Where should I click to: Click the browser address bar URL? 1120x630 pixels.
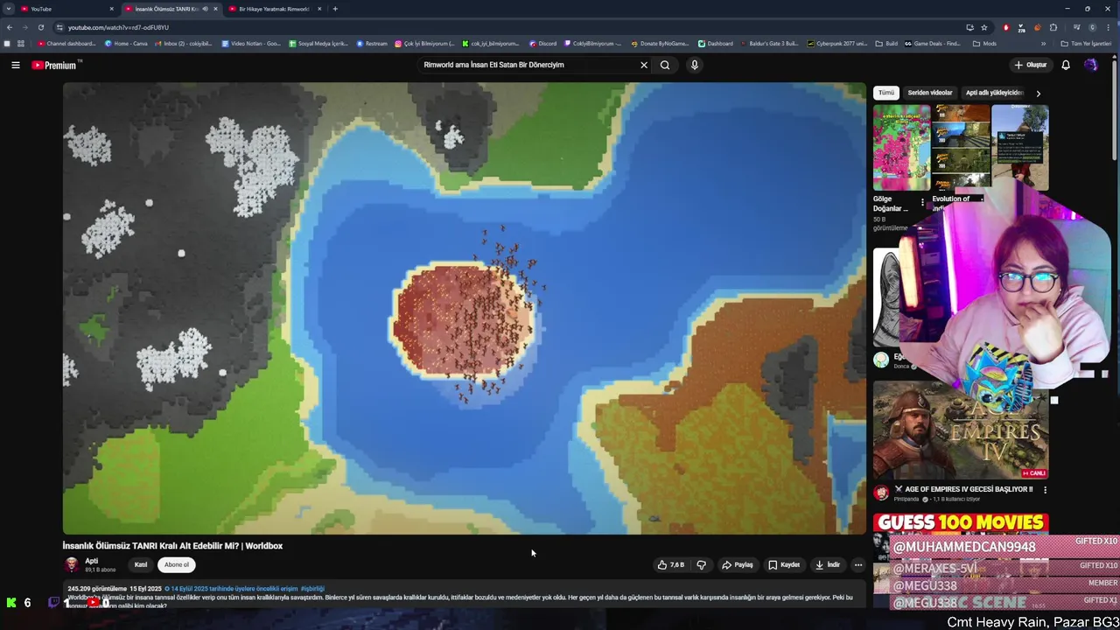pyautogui.click(x=118, y=27)
